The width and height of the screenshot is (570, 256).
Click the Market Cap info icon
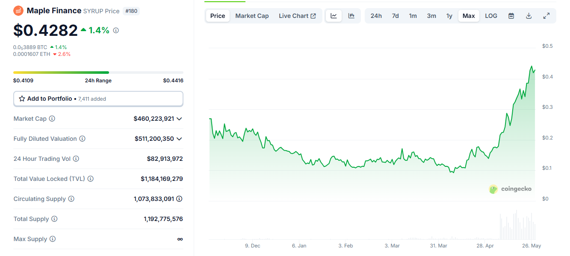[x=52, y=119]
